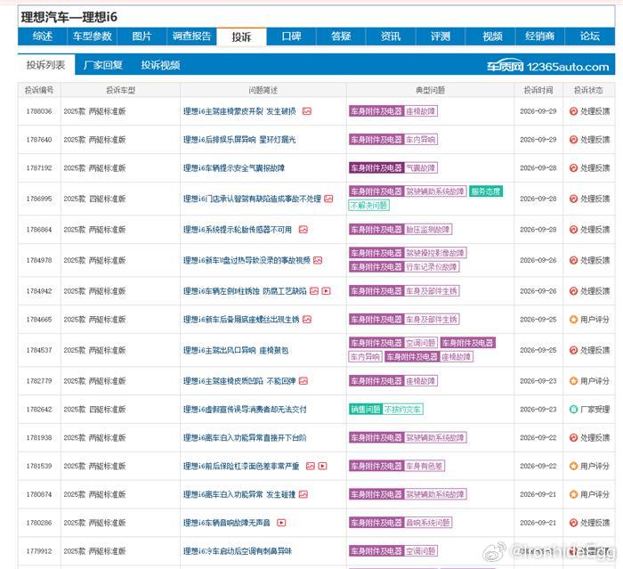Open complaint 理想i6车辆提示安全气囊报故障
This screenshot has height=569, width=623.
tap(234, 167)
